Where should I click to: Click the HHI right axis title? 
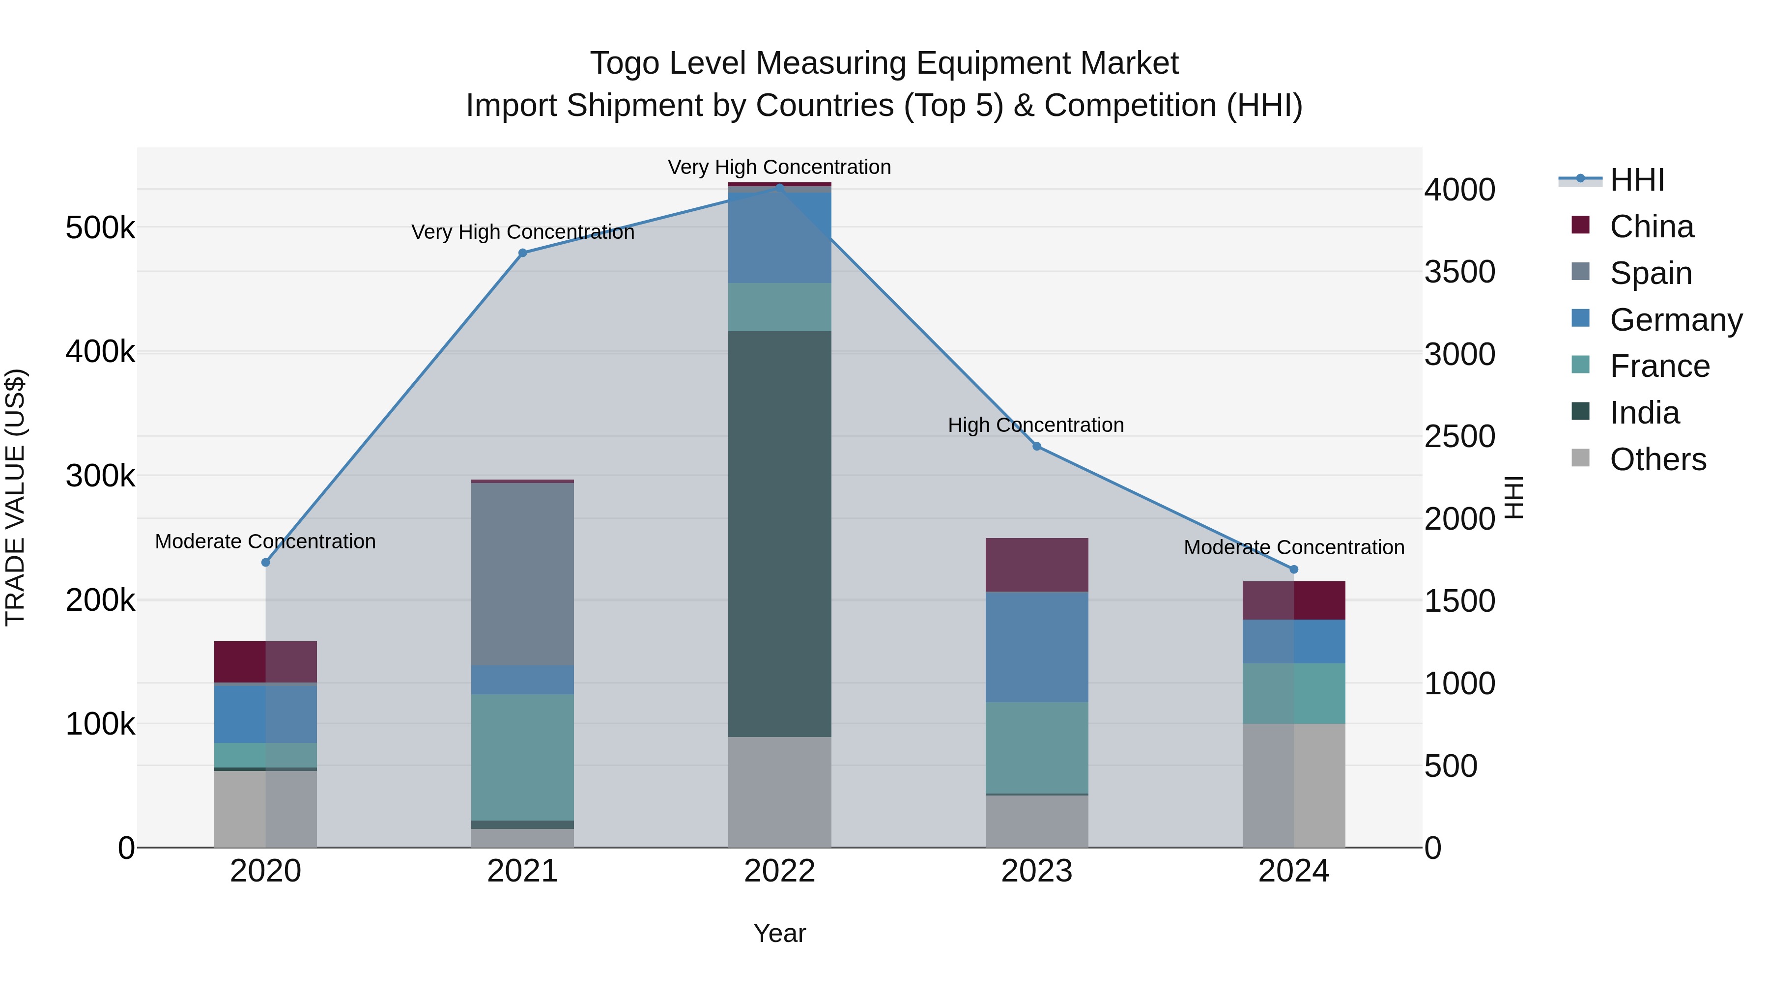[x=1514, y=497]
